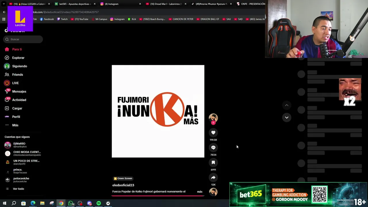Open the (1062) Beach Bunny bookmark

tap(152, 19)
